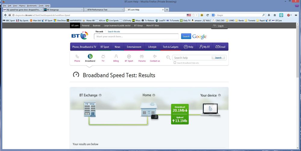
Task: Click the Search button in help search box
Action: 218,58
